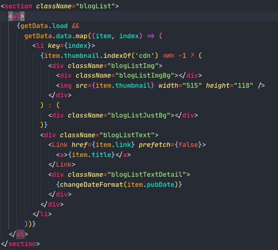Click the changeDateFormat function call
Image resolution: width=278 pixels, height=250 pixels.
(91, 185)
